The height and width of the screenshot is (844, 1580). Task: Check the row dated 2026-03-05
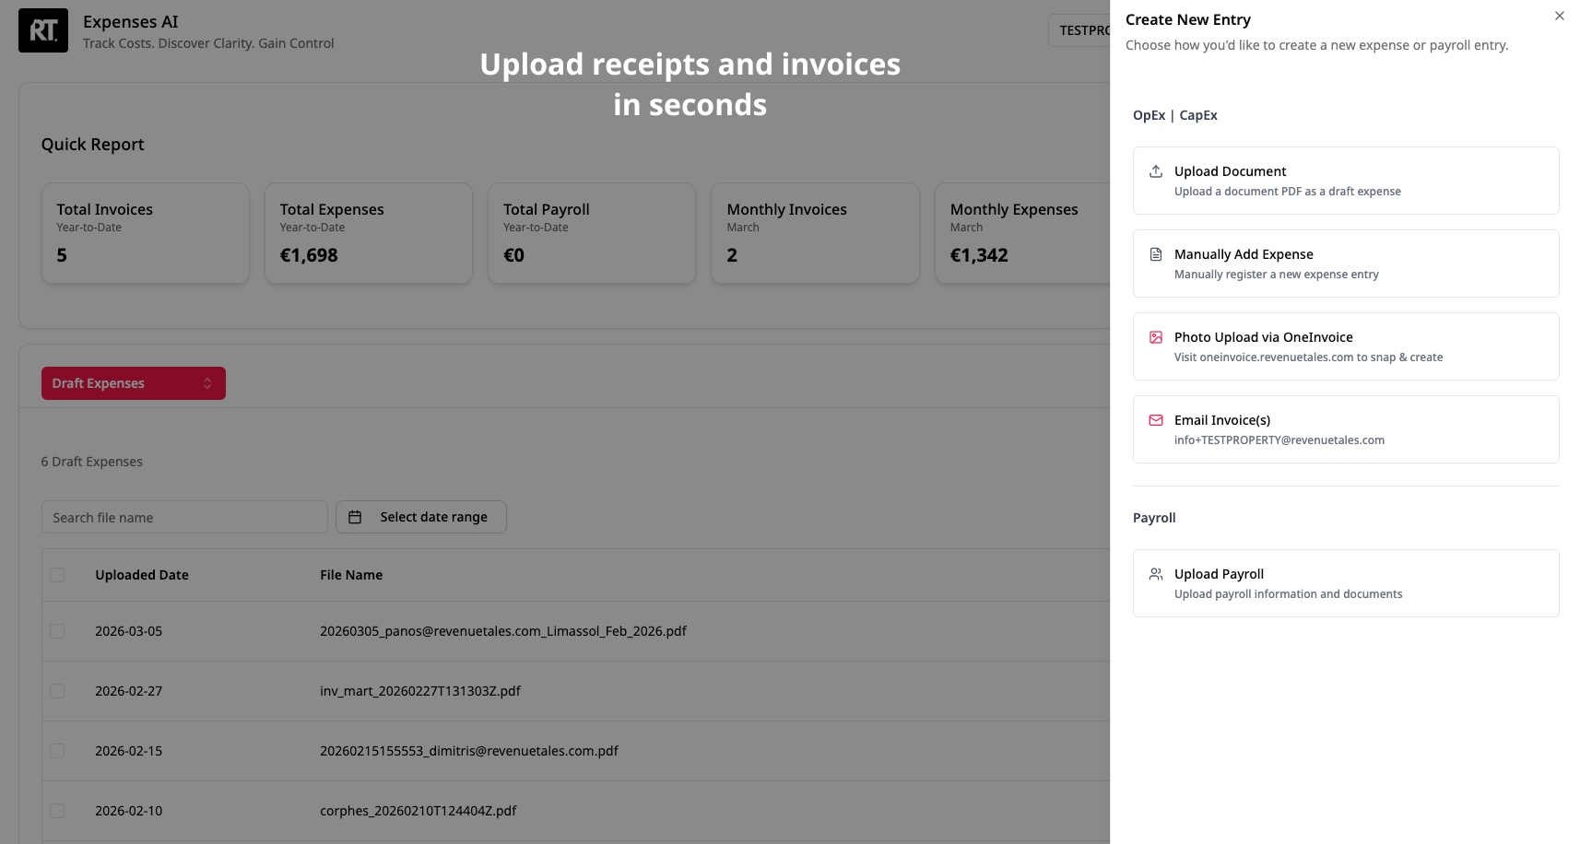[57, 631]
